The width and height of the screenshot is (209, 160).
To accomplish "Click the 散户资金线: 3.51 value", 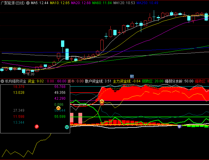I will coord(98,81).
